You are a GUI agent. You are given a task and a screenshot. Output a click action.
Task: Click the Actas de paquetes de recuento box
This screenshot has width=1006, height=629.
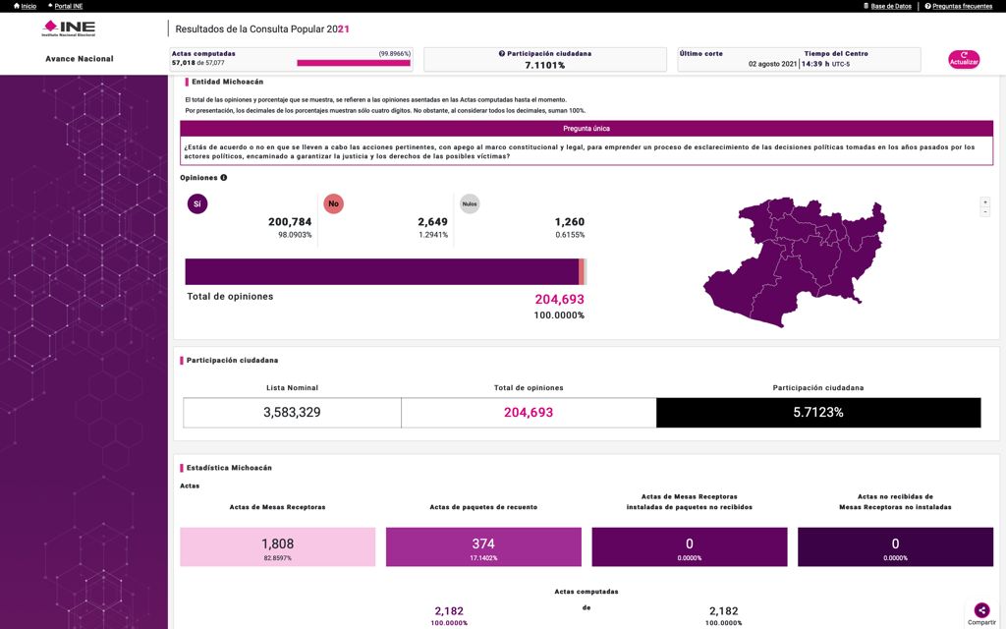coord(483,546)
